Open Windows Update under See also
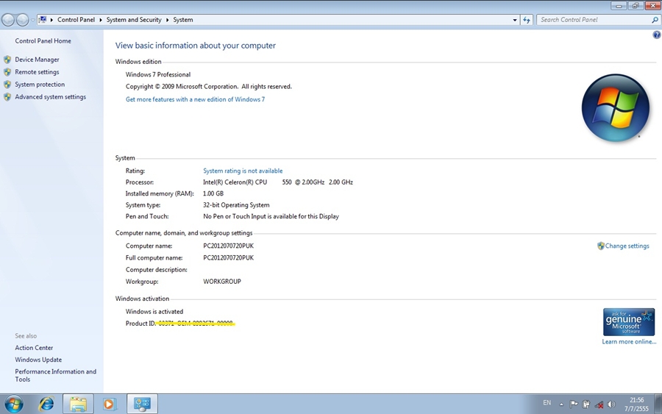Screen dimensions: 662x414 point(38,360)
